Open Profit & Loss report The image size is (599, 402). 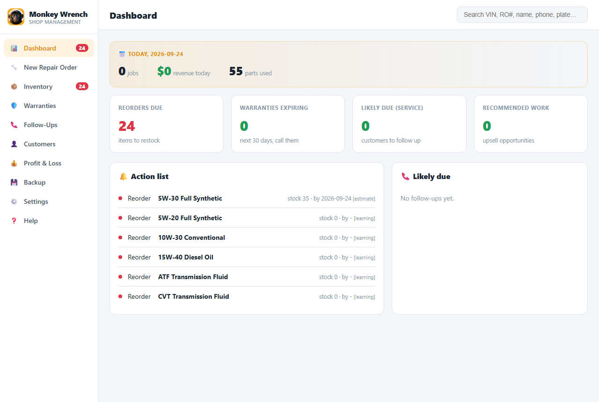click(x=49, y=163)
